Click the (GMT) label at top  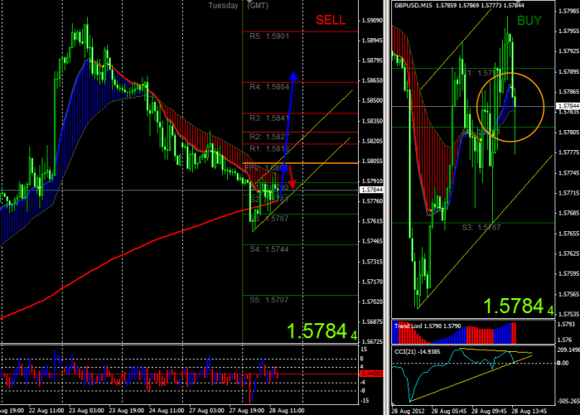point(258,6)
